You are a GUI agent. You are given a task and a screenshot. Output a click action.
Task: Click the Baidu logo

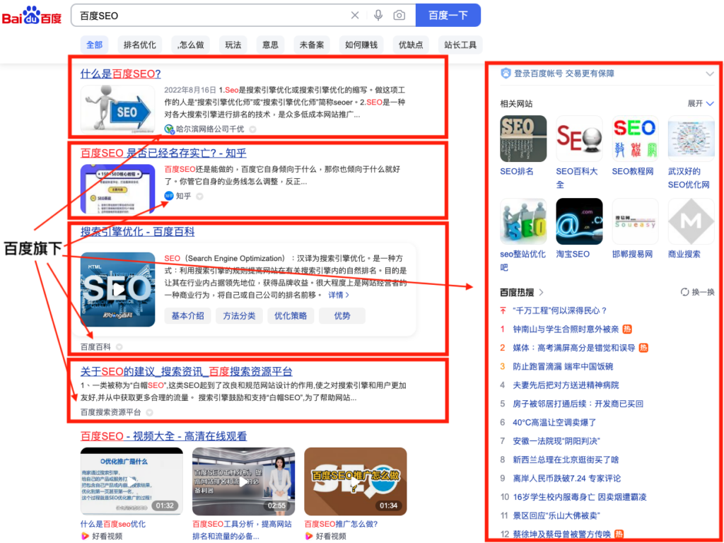point(32,16)
